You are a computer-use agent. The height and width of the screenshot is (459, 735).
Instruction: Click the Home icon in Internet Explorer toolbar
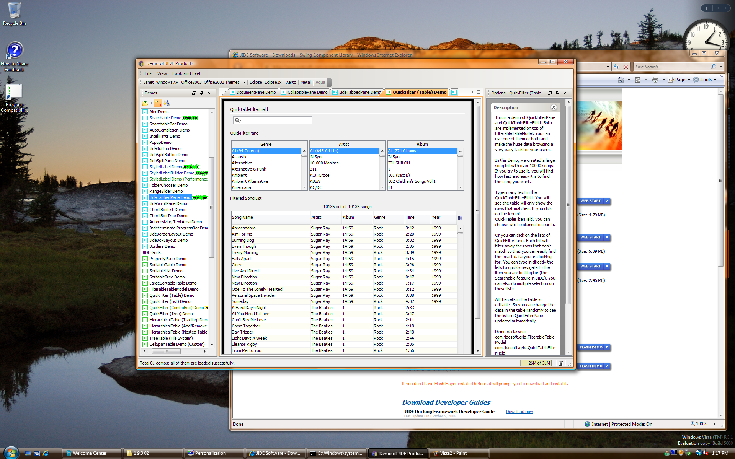click(621, 80)
